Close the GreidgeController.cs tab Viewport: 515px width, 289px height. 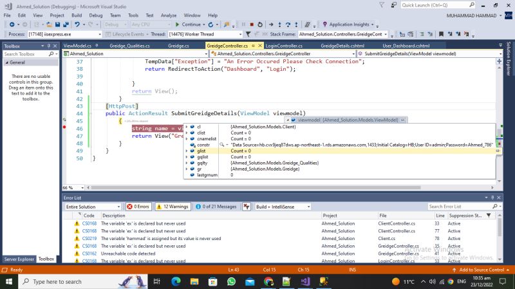tap(260, 46)
